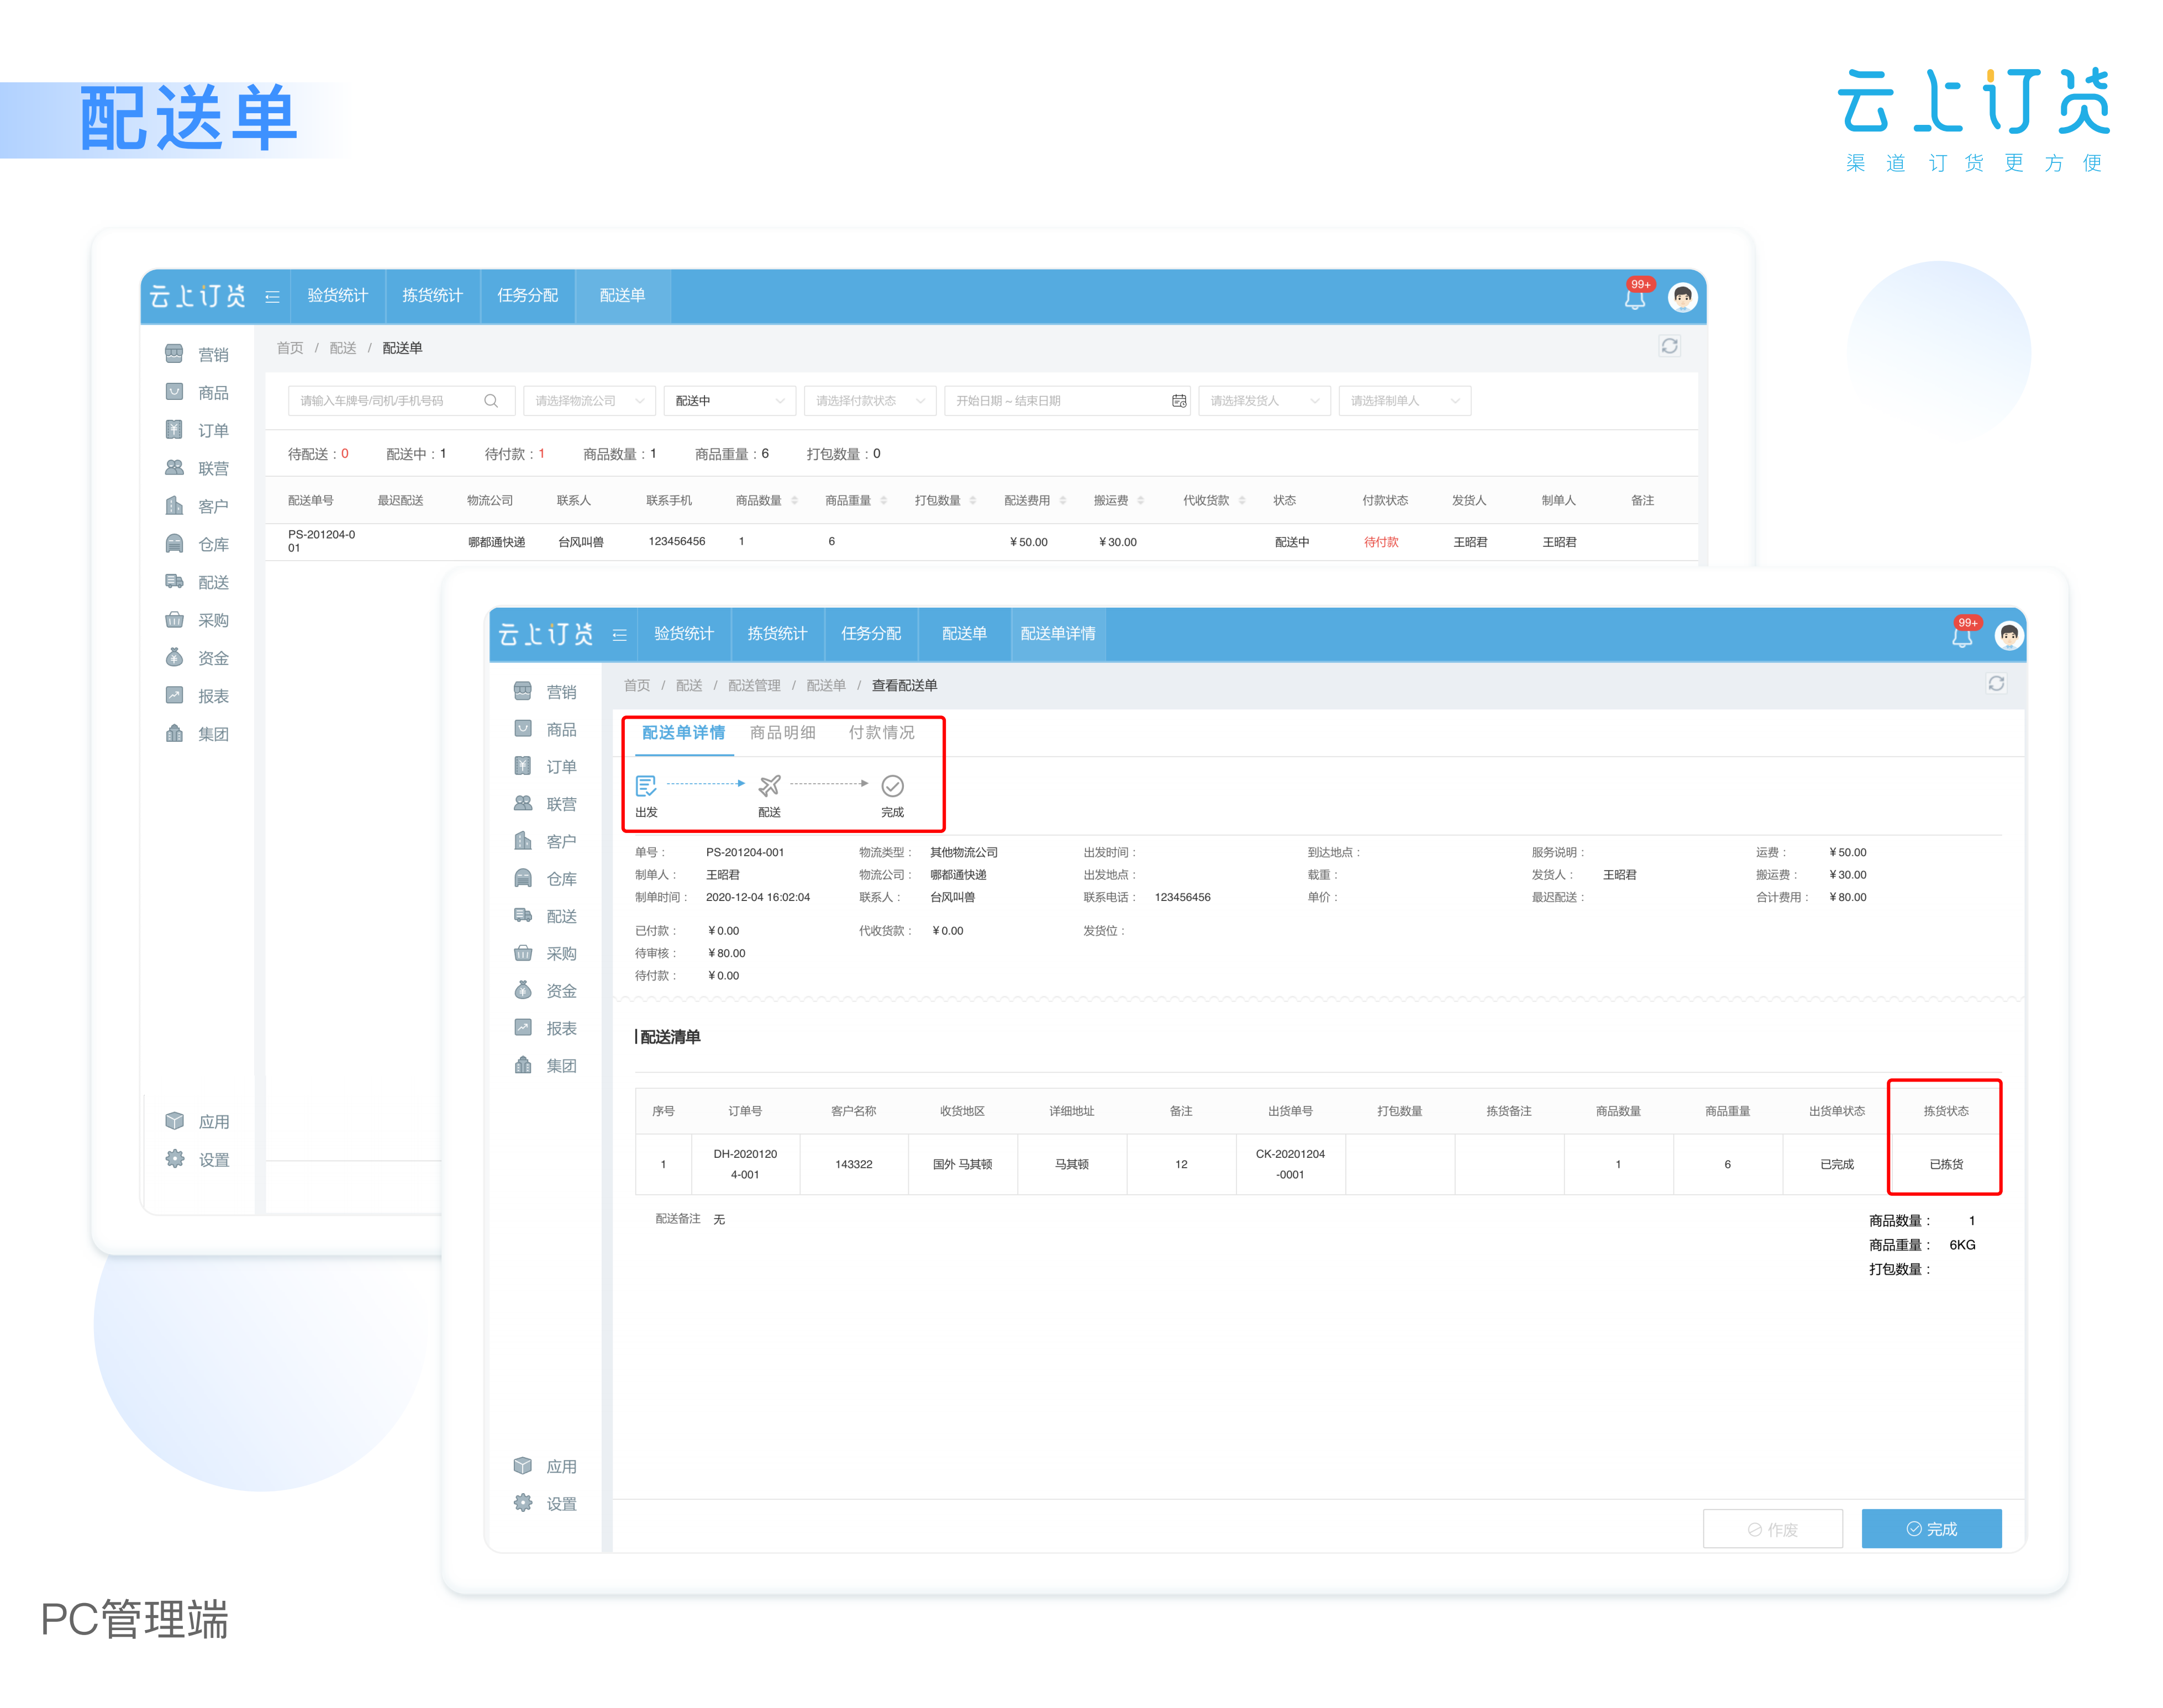Collapse menu icon in front window header
The height and width of the screenshot is (1708, 2163).
point(619,635)
